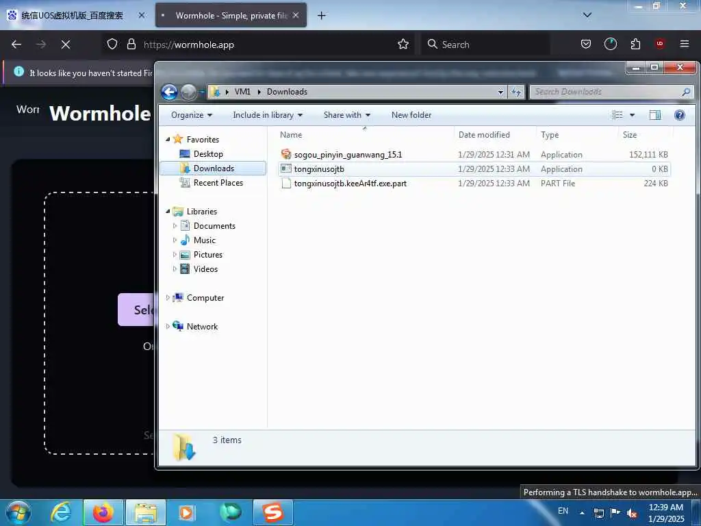Click the Firefox tracking protection shield
Screen dimensions: 701x526
point(112,45)
